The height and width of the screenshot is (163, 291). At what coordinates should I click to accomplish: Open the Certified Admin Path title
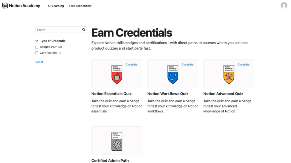pyautogui.click(x=110, y=160)
